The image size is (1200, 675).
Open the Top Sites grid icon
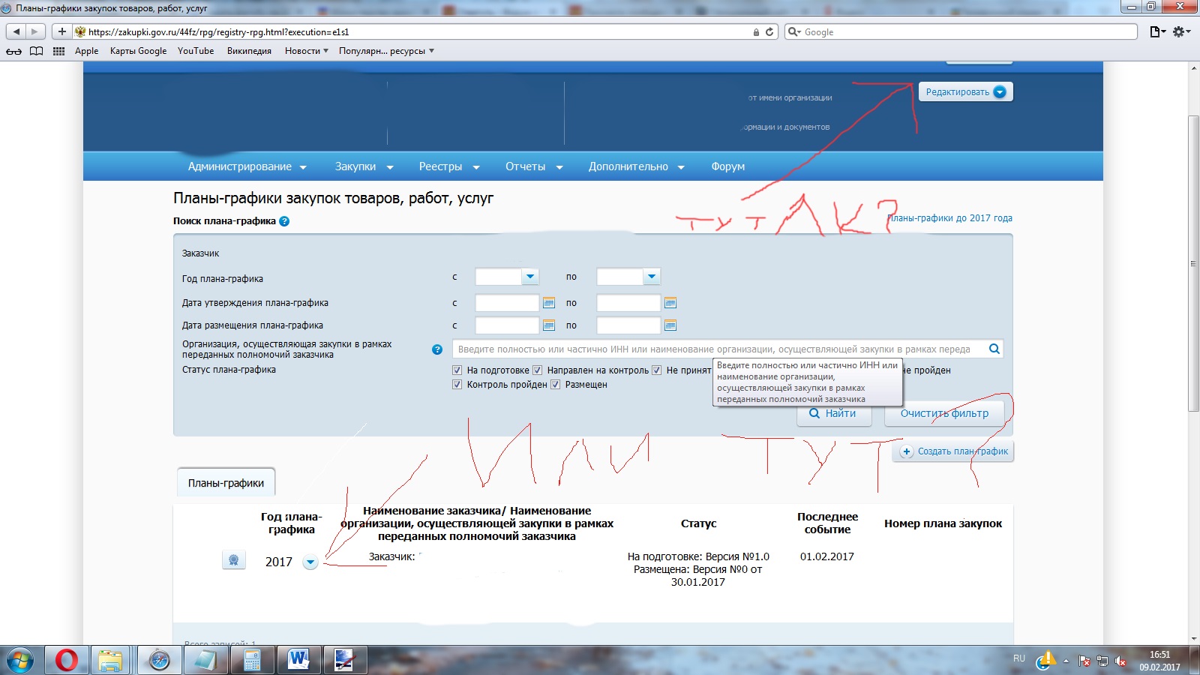point(58,51)
